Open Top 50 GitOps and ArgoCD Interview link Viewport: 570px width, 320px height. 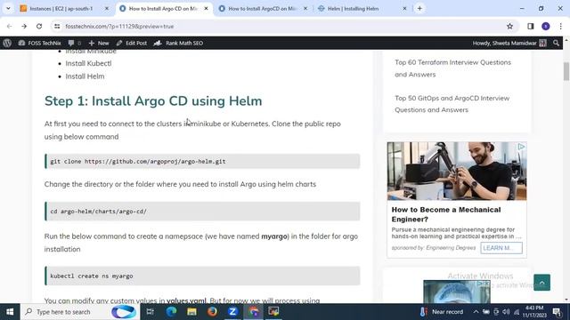[452, 104]
